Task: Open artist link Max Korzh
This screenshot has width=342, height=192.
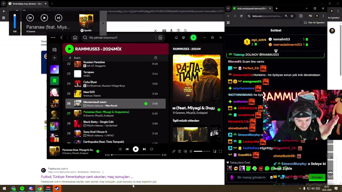Action: 111,106
